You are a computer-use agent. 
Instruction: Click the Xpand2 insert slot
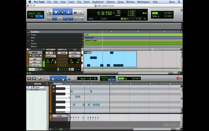[x=62, y=53]
